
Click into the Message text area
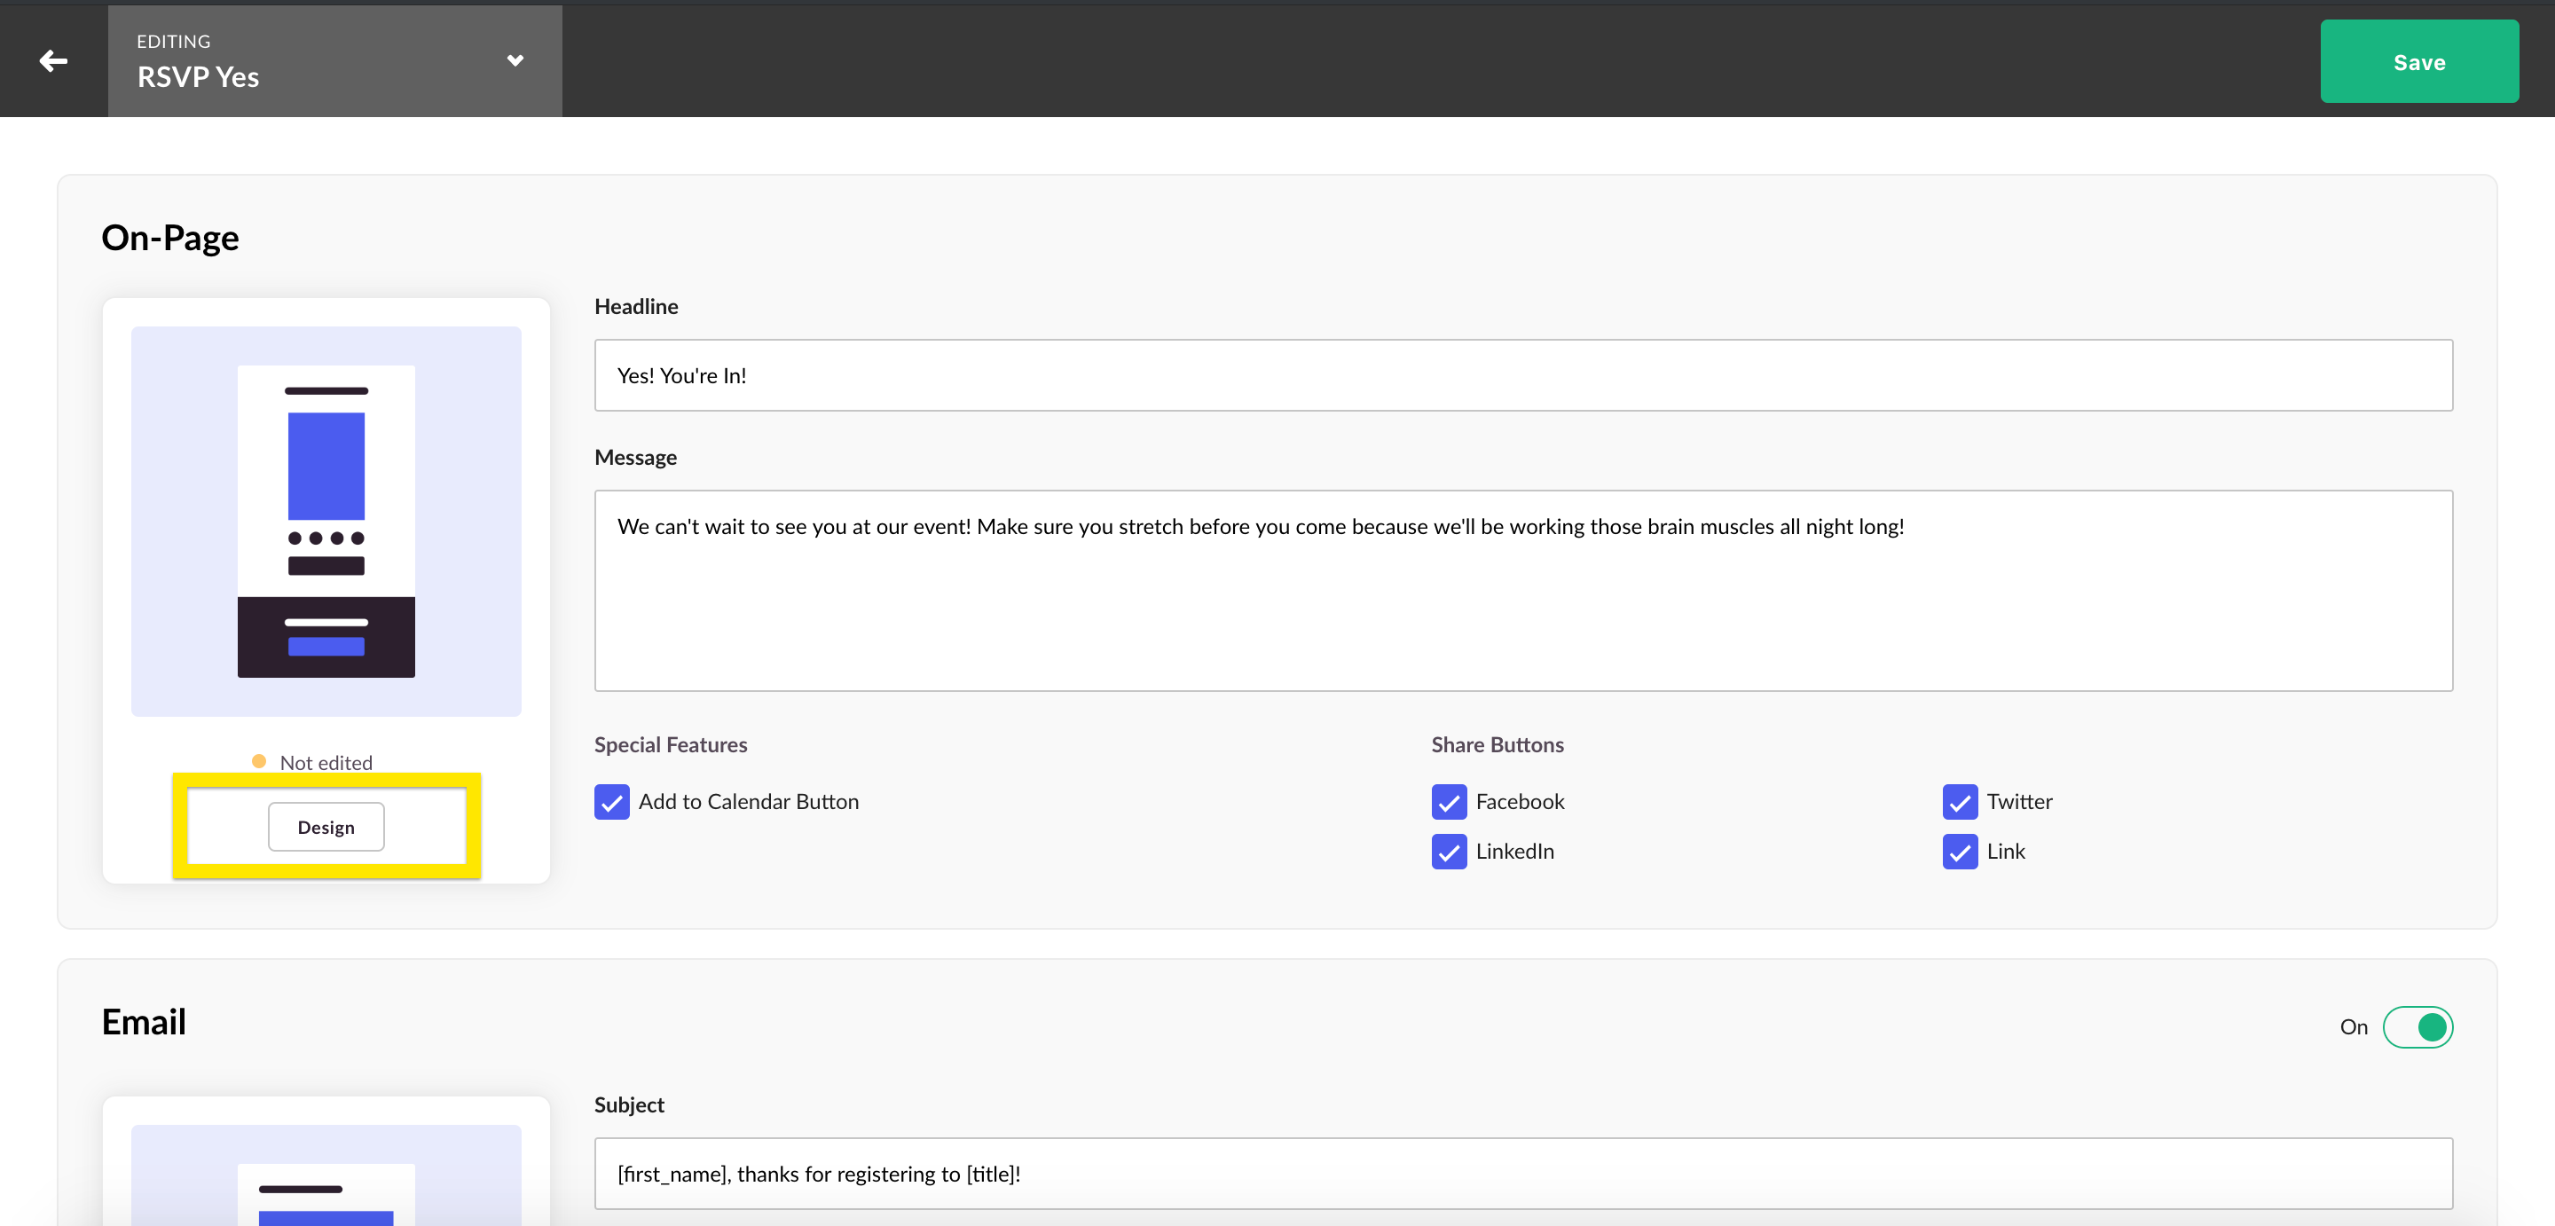pyautogui.click(x=1522, y=590)
